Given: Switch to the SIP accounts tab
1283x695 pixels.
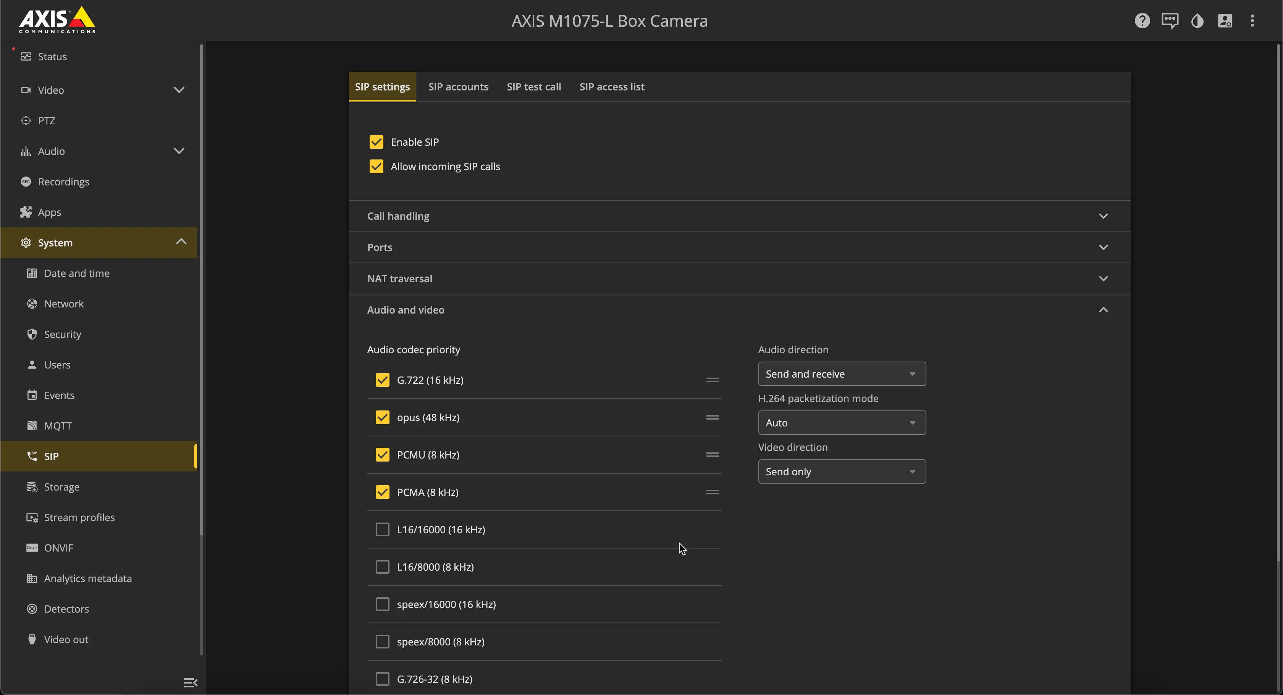Looking at the screenshot, I should tap(458, 87).
